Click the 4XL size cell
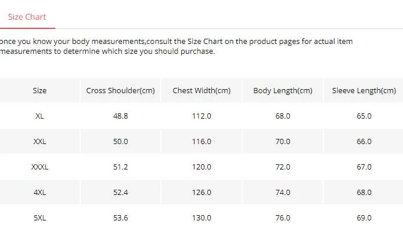The image size is (403, 232). 39,192
